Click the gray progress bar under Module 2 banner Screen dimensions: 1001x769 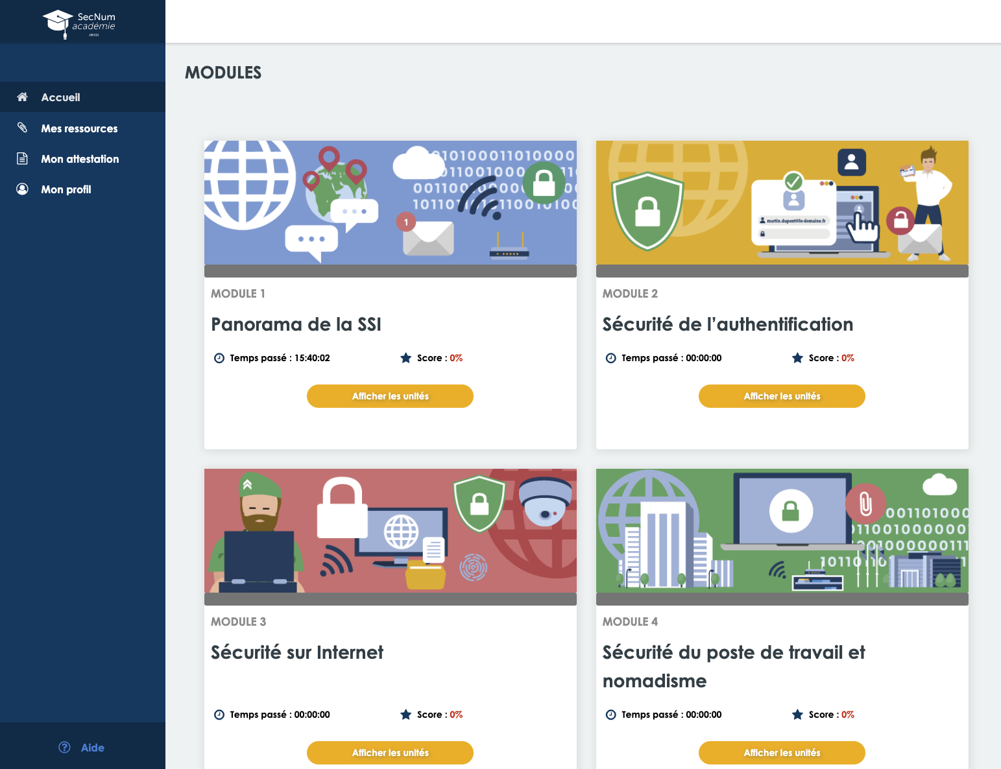(x=782, y=271)
